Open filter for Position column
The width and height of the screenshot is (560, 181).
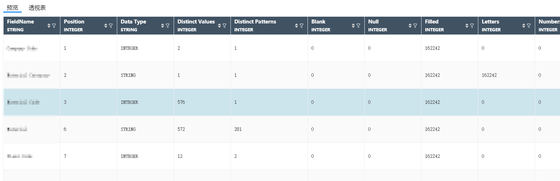click(x=111, y=26)
